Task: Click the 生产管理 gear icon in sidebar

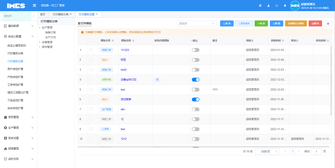Action: (x=5, y=128)
